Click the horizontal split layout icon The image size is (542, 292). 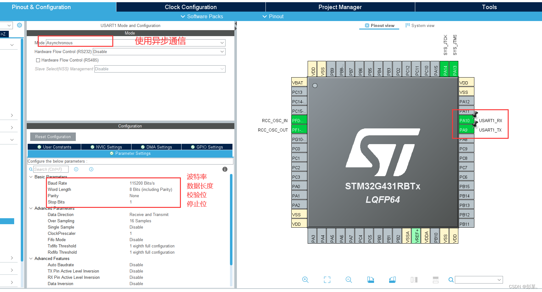(436, 280)
